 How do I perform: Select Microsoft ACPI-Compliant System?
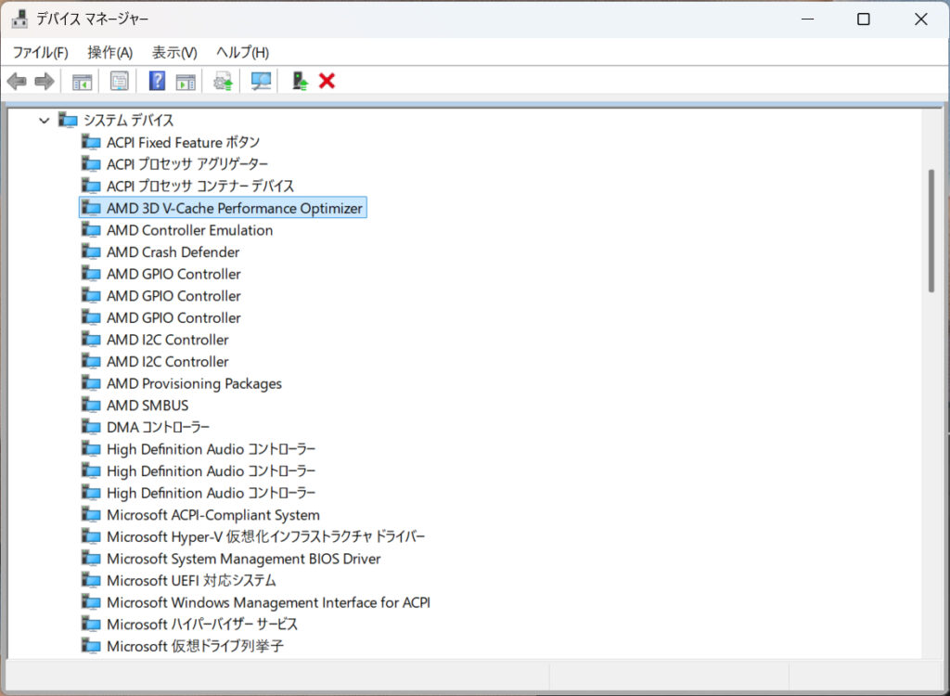tap(213, 515)
